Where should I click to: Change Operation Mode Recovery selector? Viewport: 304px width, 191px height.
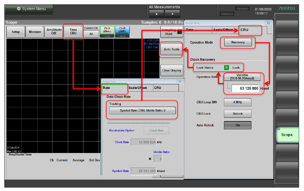[238, 42]
